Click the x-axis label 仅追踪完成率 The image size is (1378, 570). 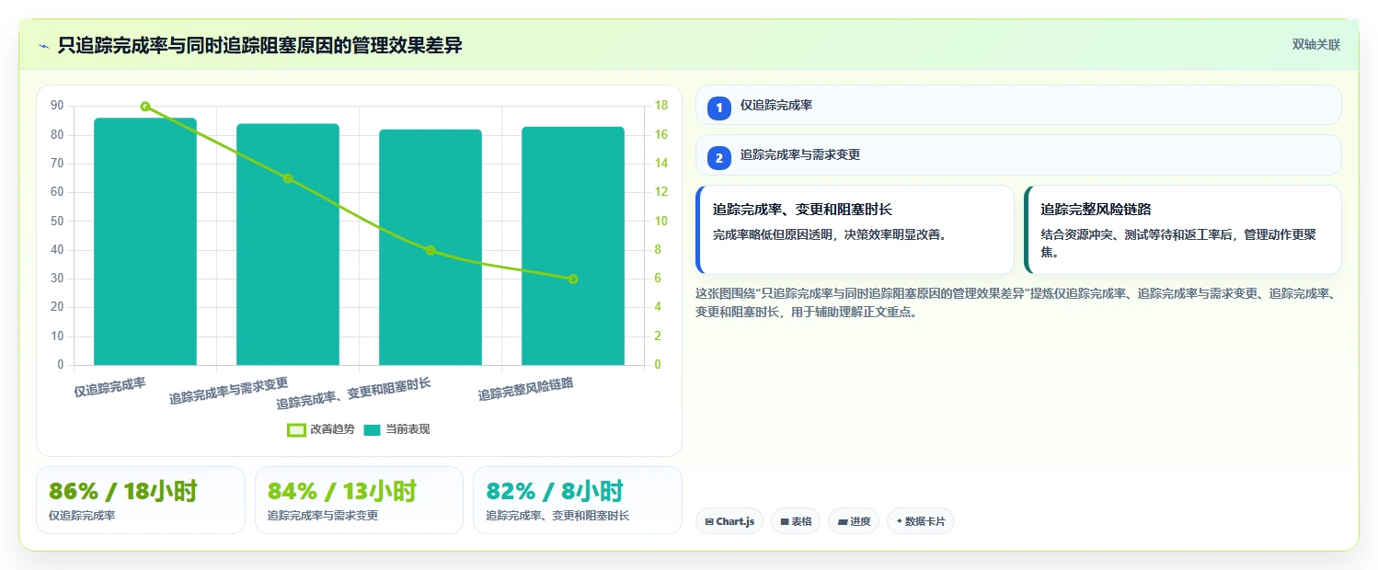(110, 387)
